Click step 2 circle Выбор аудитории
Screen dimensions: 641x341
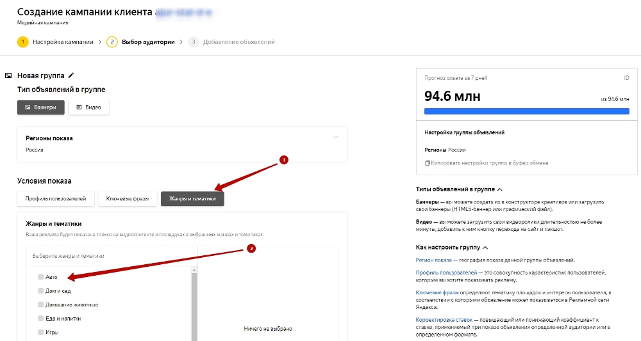[x=112, y=42]
